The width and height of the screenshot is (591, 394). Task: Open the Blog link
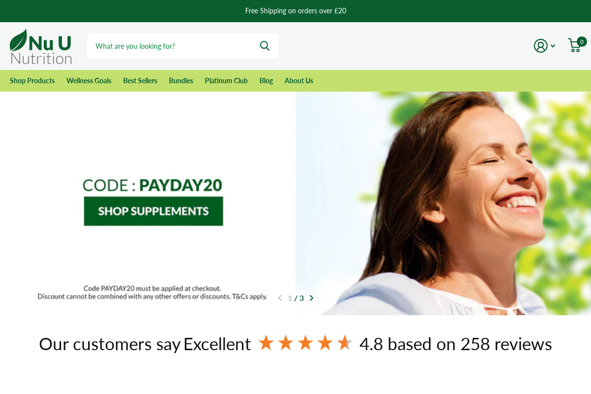point(266,81)
